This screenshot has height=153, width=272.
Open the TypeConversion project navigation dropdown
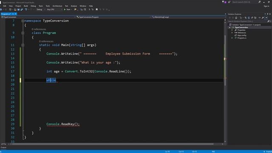pyautogui.click(x=38, y=17)
